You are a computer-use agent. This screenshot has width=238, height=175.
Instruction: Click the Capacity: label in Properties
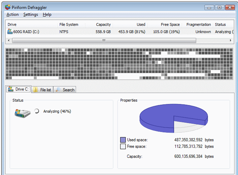[135, 156]
